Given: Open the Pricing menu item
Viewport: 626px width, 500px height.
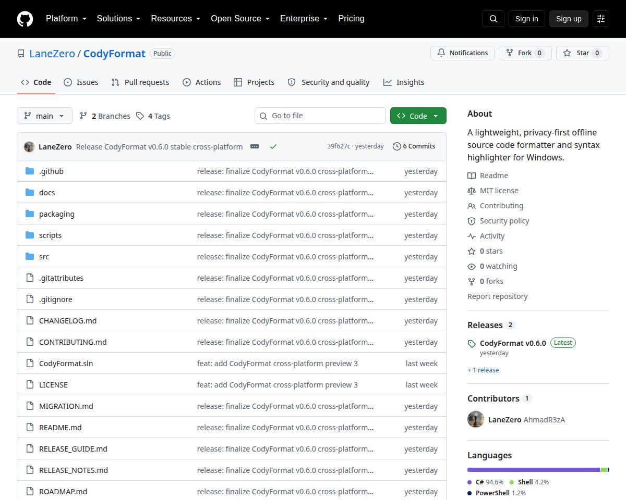Looking at the screenshot, I should (x=351, y=19).
